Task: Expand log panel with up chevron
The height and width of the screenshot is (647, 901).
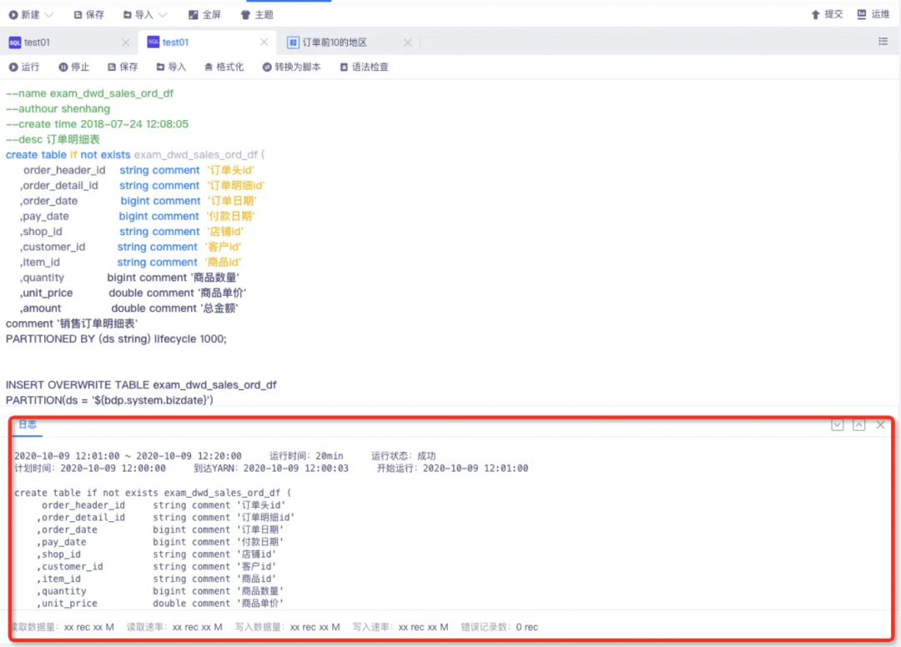Action: point(858,425)
